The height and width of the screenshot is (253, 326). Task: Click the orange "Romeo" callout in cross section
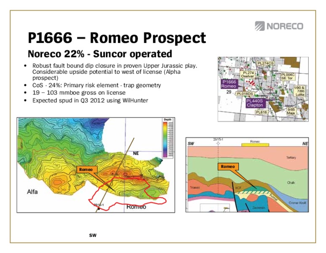(228, 167)
